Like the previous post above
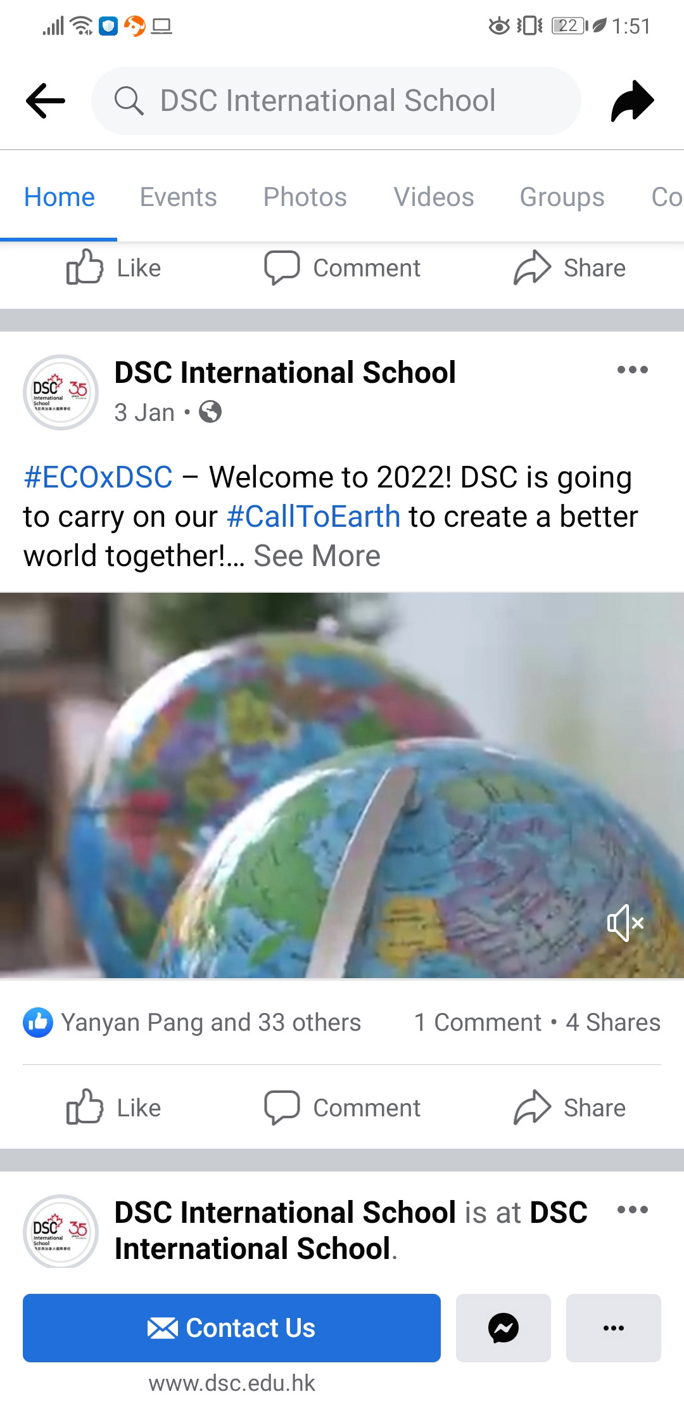684x1420 pixels. 114,268
